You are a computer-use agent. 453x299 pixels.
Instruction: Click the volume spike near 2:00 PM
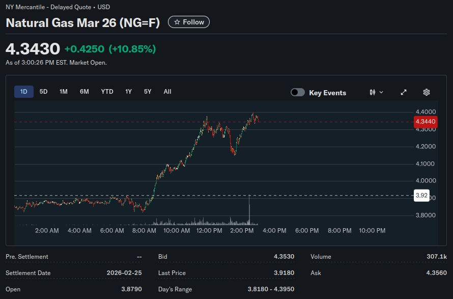(x=249, y=210)
